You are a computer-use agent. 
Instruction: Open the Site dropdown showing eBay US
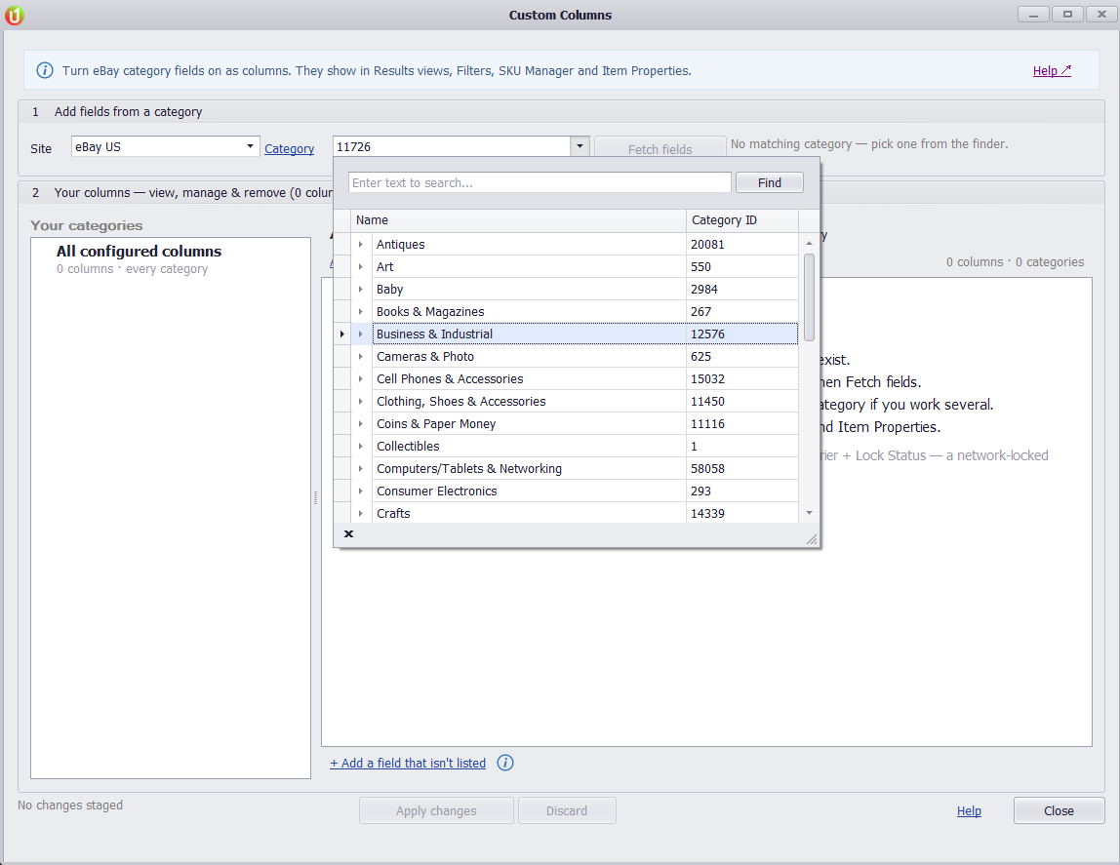point(165,146)
